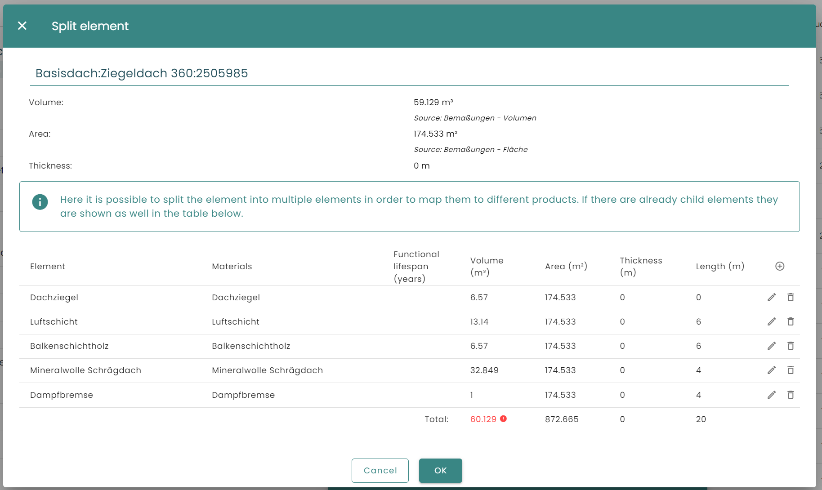Click the Functional lifespan (years) column header
Viewport: 822px width, 490px height.
416,267
